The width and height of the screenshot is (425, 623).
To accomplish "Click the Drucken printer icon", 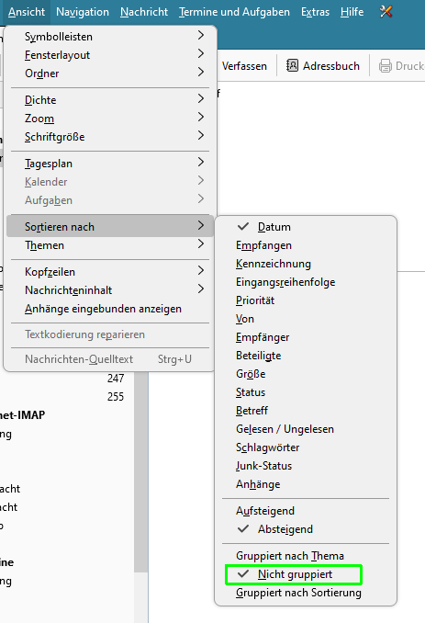I will 385,66.
